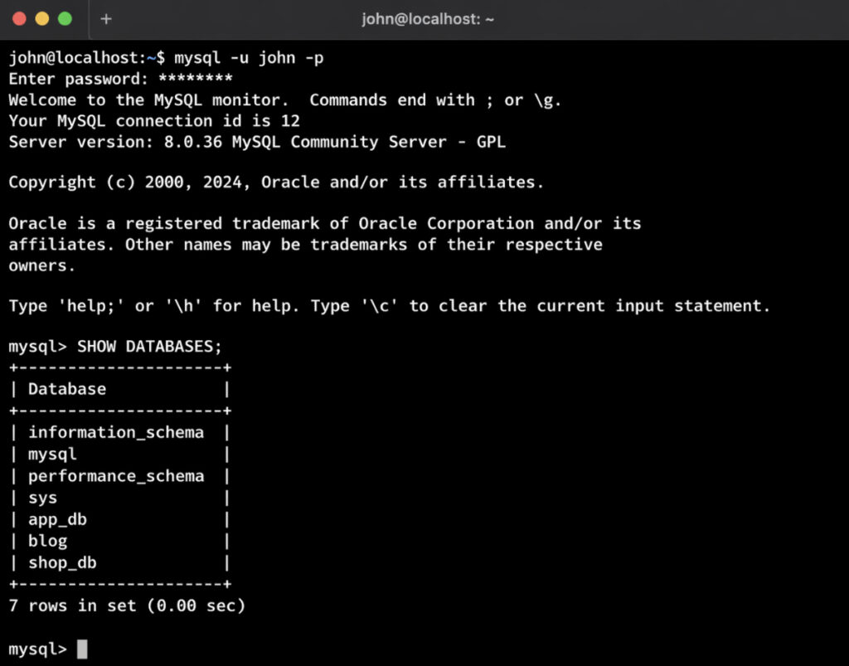
Task: Click the app_db database name
Action: click(x=57, y=519)
